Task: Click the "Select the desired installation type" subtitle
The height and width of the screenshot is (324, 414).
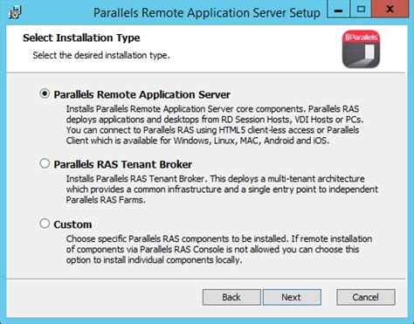Action: tap(101, 55)
